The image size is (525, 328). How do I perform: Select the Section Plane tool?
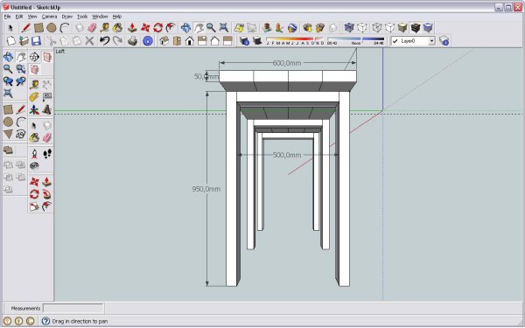click(34, 57)
